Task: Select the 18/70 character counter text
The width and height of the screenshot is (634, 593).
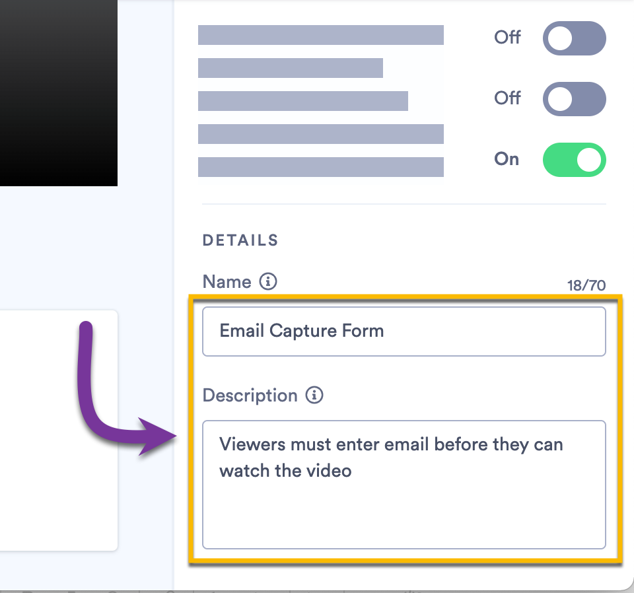Action: coord(586,285)
